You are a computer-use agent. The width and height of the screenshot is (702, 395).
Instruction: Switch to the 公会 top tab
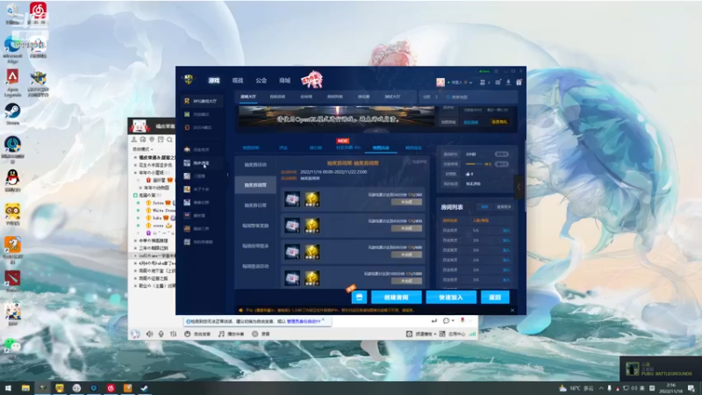click(x=261, y=81)
